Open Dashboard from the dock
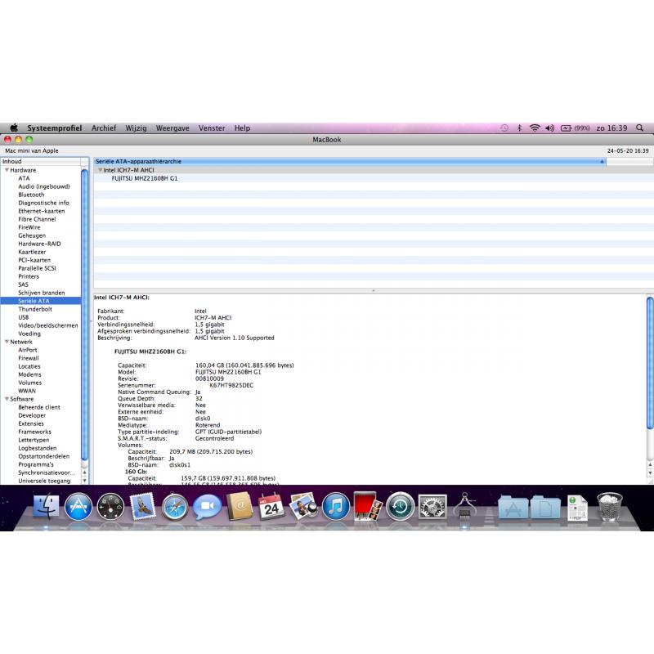Screen dimensions: 654x654 tap(110, 506)
